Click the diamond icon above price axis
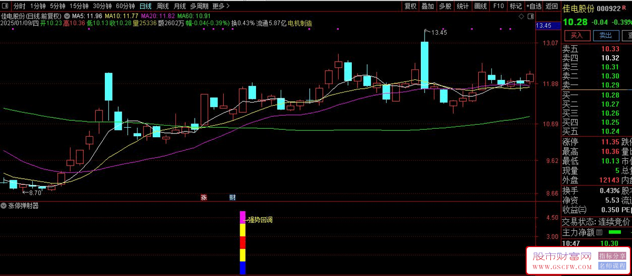This screenshot has width=632, height=276. pyautogui.click(x=521, y=17)
